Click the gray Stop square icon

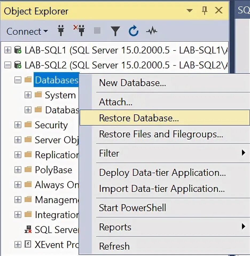point(97,30)
